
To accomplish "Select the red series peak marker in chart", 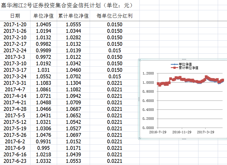I will (x=206, y=77).
